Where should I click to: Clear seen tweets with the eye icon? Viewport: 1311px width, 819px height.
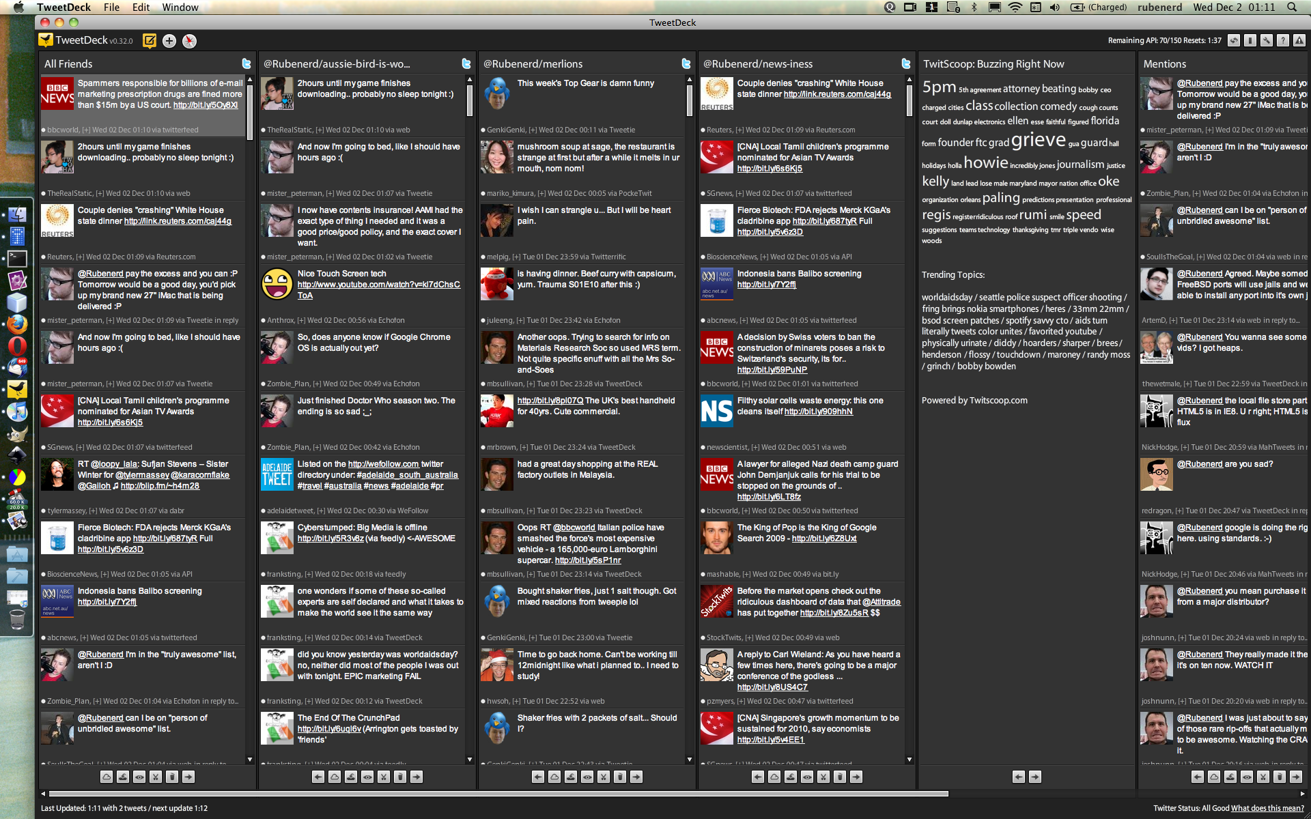[x=141, y=777]
